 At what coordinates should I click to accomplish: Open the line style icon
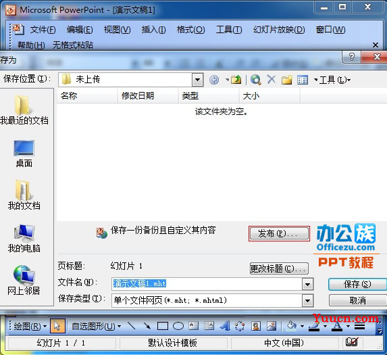[359, 326]
